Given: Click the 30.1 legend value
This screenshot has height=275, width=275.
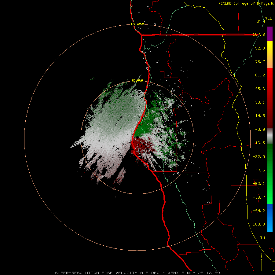Looking at the screenshot, I should (x=260, y=102).
